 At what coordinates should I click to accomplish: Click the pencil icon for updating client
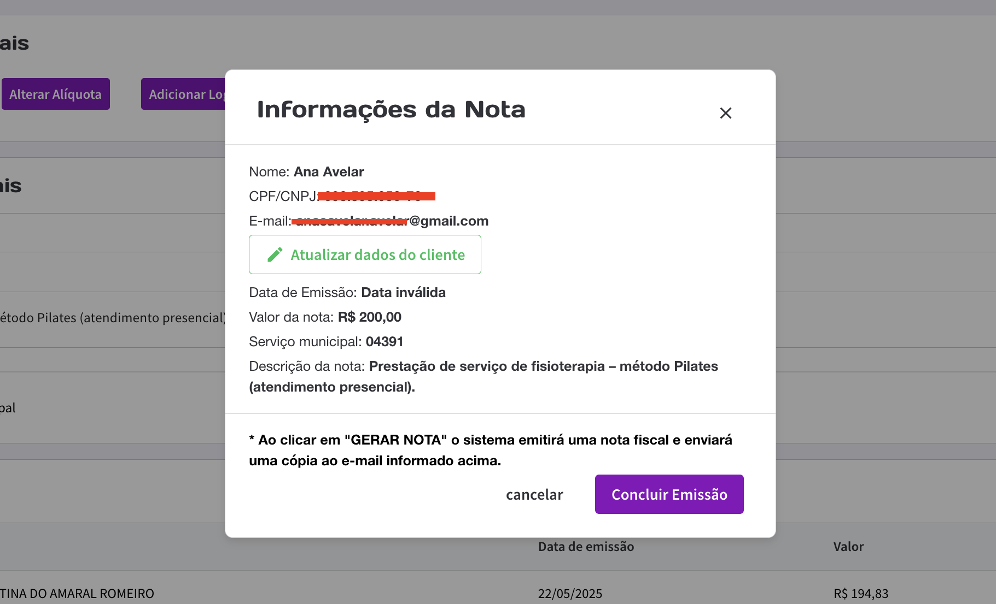pyautogui.click(x=275, y=255)
